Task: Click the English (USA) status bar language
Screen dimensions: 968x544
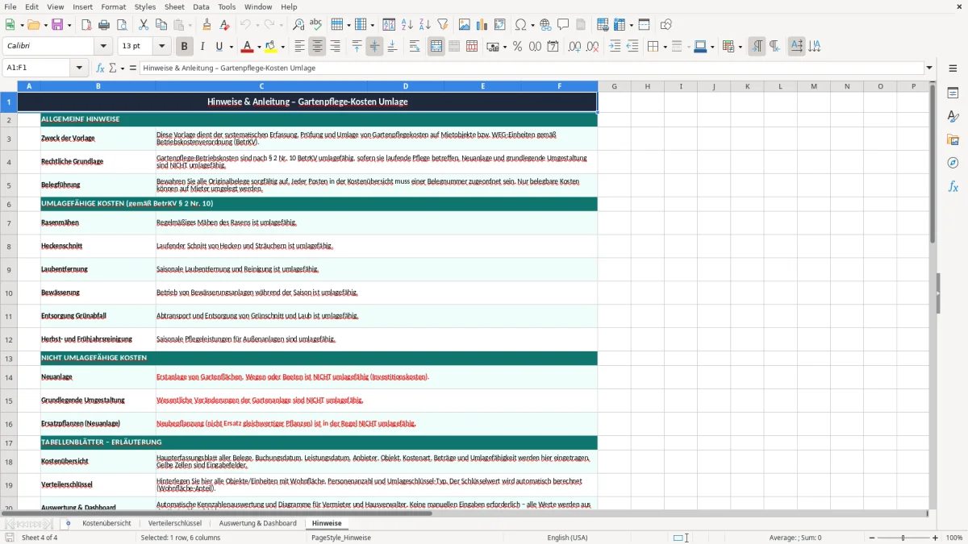Action: pyautogui.click(x=567, y=538)
